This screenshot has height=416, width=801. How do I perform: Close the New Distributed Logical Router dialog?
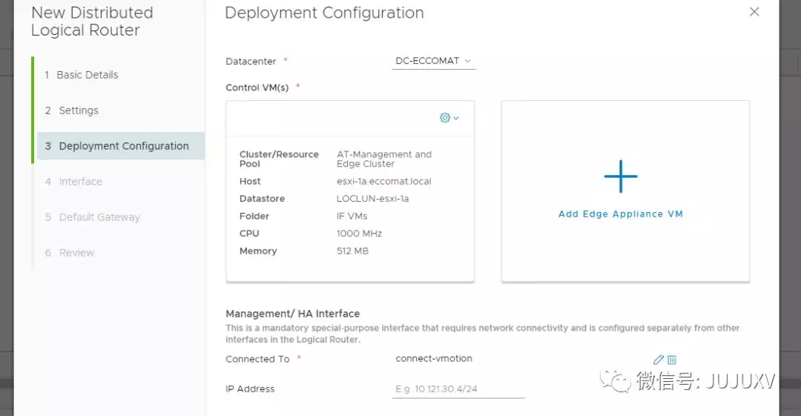pos(754,12)
